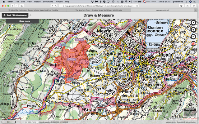Toggle the 3D map view
This screenshot has height=124, width=199.
(193, 44)
